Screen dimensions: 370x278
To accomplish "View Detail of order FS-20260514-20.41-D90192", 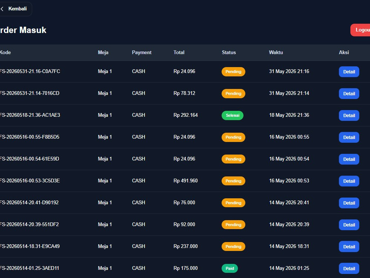I will 349,203.
